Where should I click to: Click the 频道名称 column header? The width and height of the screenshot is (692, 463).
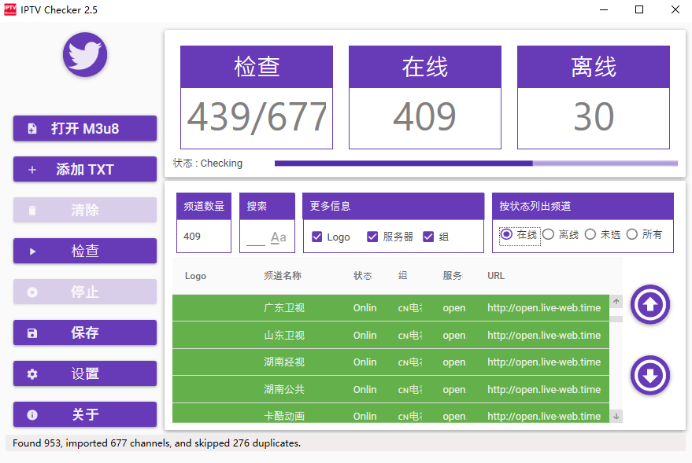[283, 276]
